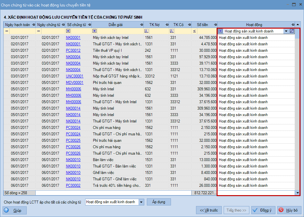The image size is (304, 217).
Task: Open voucher link PC00012
Action: point(73,50)
